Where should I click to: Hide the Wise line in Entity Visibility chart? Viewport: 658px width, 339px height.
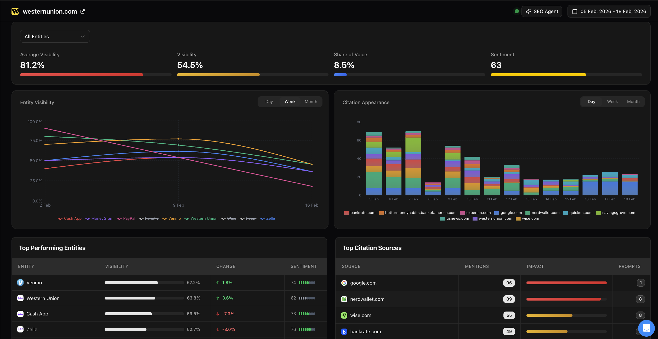tap(231, 218)
